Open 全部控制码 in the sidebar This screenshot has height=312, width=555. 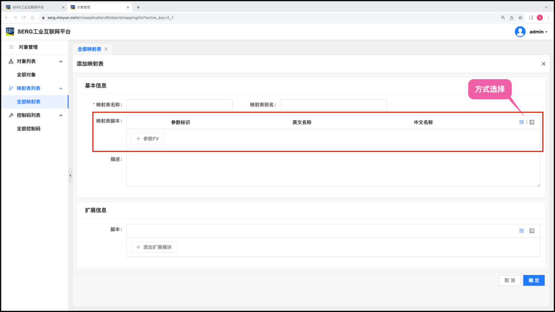(x=28, y=129)
